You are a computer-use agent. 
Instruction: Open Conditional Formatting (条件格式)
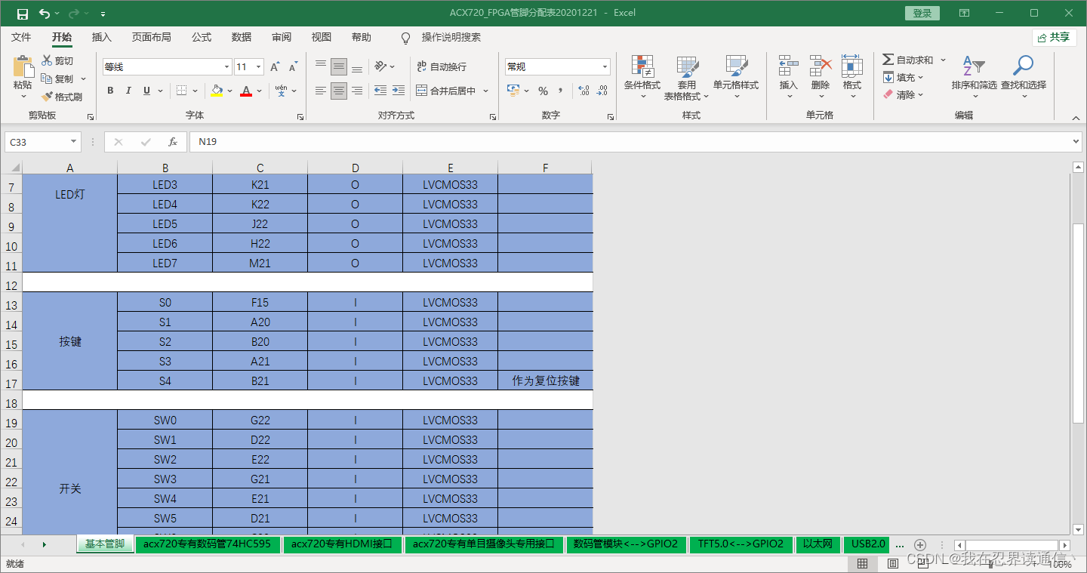tap(642, 77)
